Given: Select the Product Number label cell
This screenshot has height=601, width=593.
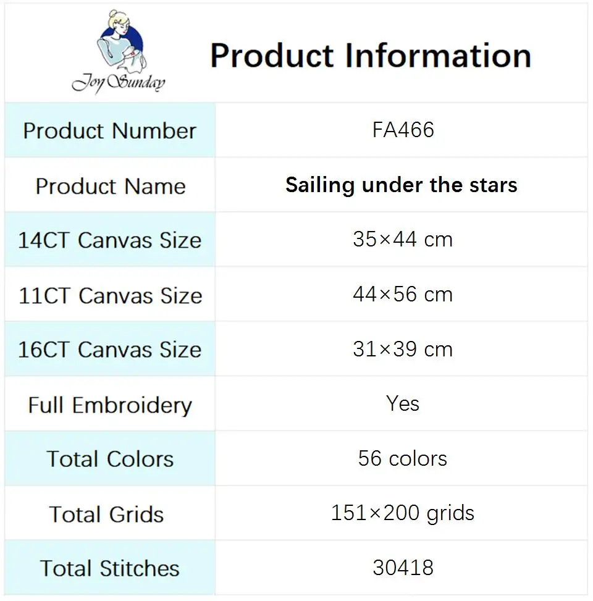Looking at the screenshot, I should point(110,130).
